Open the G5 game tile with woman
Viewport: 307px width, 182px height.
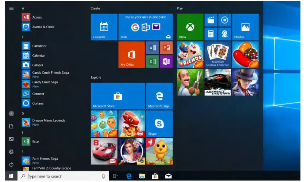point(132,151)
